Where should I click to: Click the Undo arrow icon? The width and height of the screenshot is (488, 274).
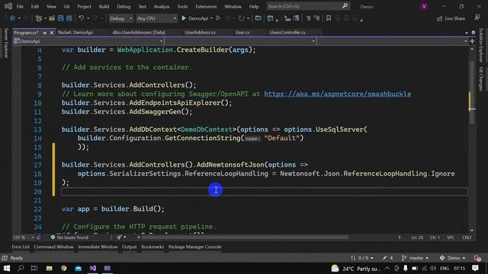[x=82, y=18]
